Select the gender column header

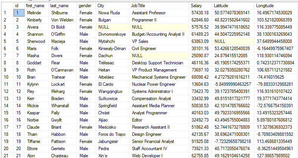[86, 6]
